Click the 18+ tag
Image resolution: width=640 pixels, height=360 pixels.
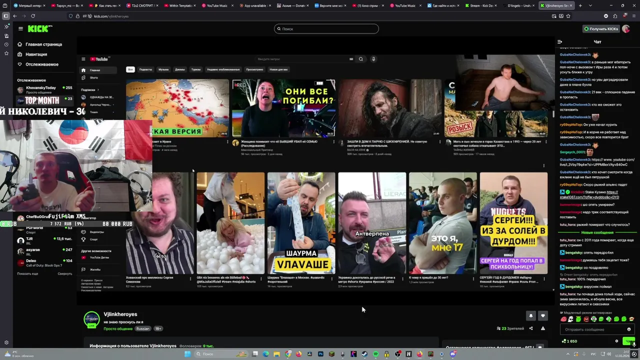pos(158,328)
